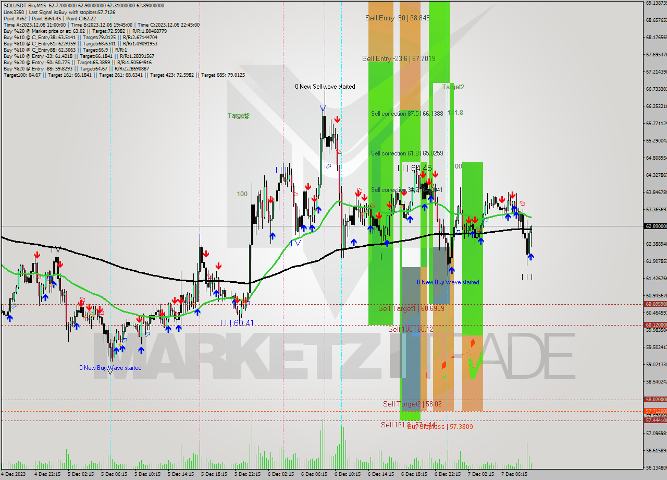Click 'Sell correction 61.8 | 65.0259' label
Screen dimensions: 667x480
(x=407, y=153)
